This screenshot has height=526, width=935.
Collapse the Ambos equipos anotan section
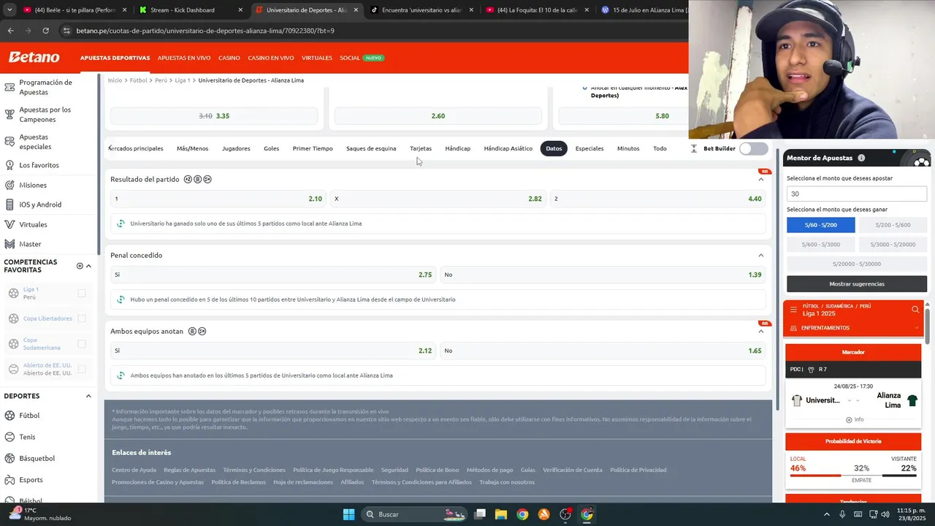pos(760,331)
